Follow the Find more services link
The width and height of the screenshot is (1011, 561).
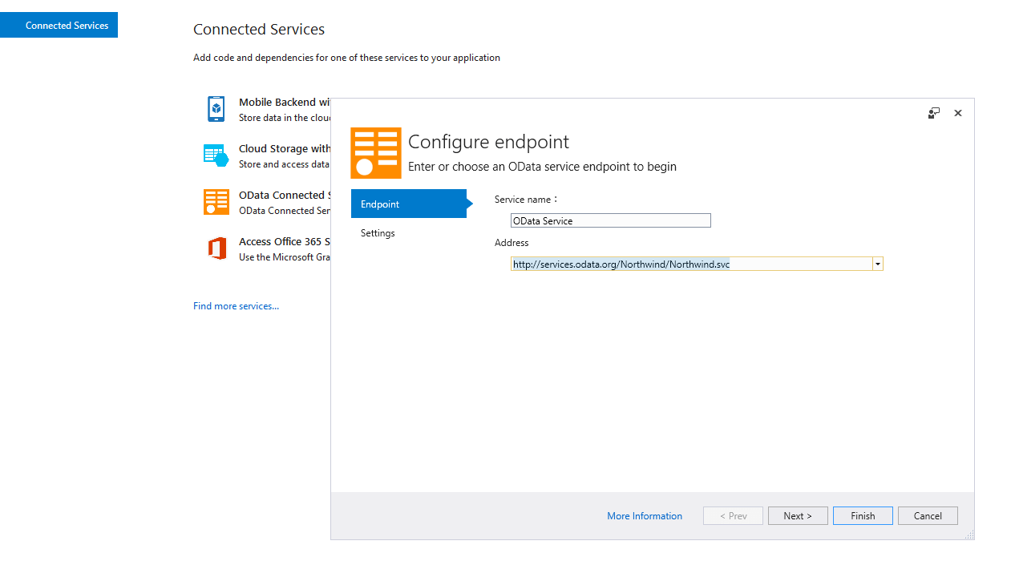236,306
